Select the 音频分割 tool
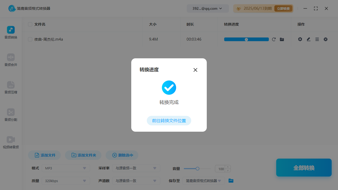The width and height of the screenshot is (338, 190). point(11,115)
